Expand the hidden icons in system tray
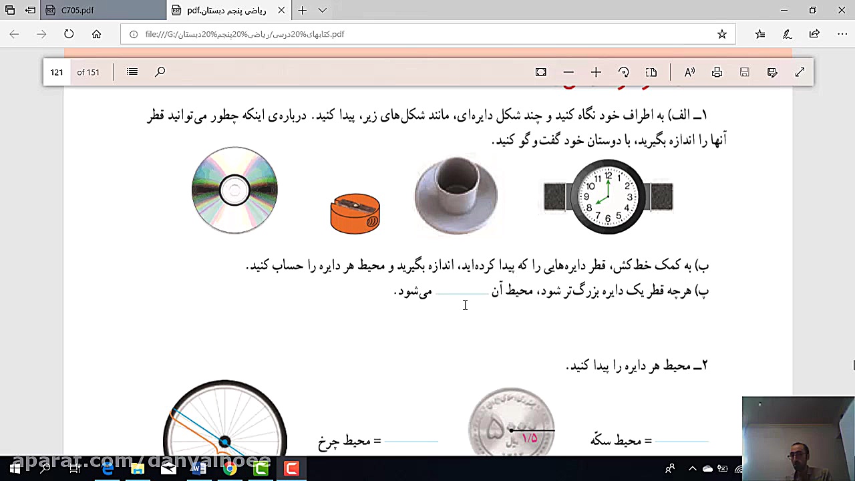The width and height of the screenshot is (855, 481). [x=693, y=468]
